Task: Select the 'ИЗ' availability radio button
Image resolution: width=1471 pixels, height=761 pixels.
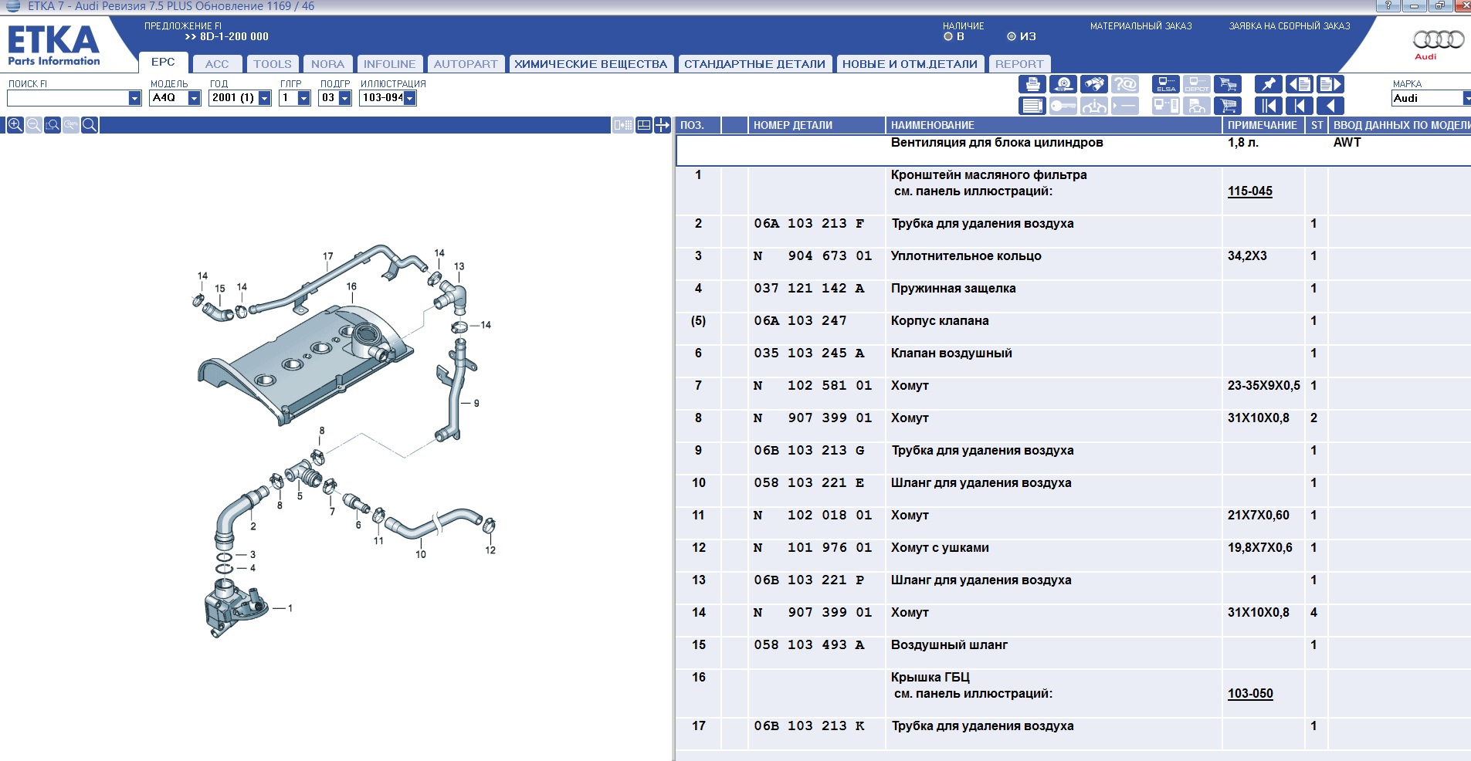Action: tap(1012, 36)
